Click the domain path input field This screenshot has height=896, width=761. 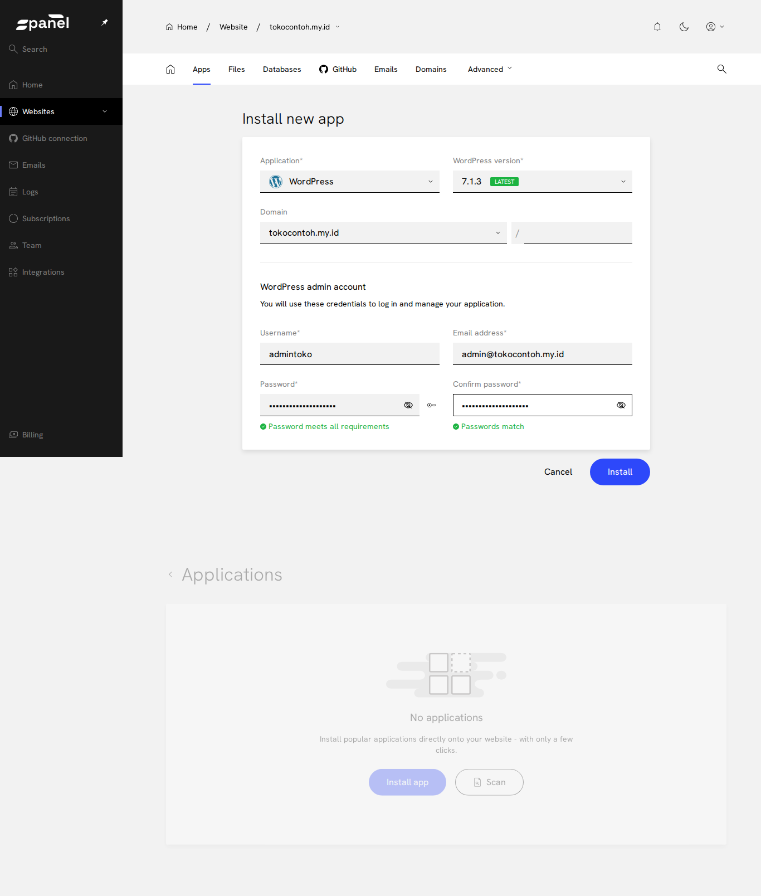click(x=578, y=233)
